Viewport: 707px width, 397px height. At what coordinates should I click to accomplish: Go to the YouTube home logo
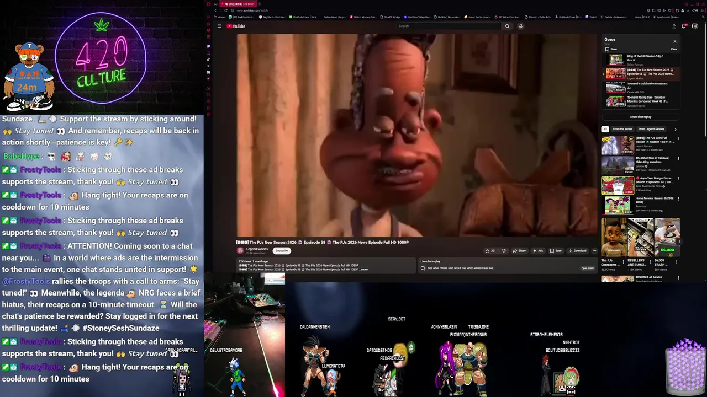[236, 26]
